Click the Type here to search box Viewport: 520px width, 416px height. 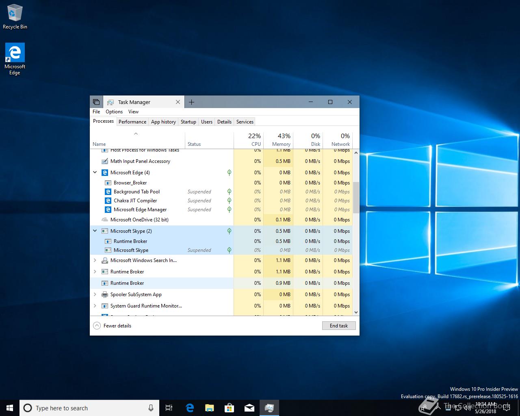(x=89, y=408)
